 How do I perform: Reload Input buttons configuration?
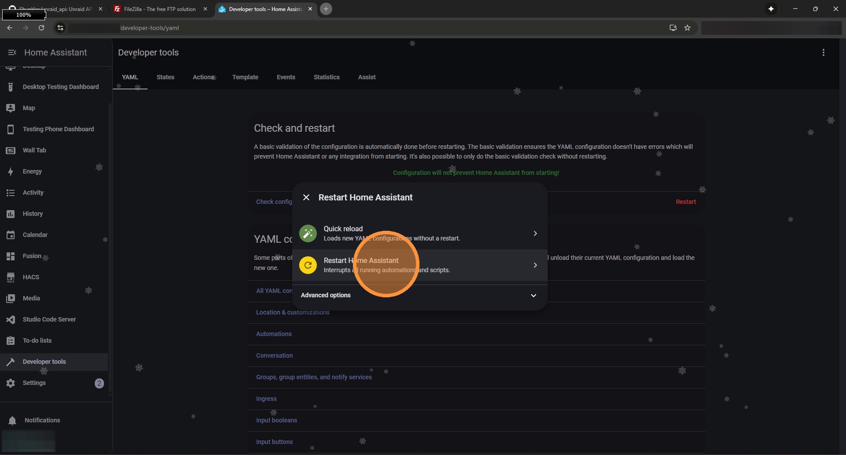275,442
